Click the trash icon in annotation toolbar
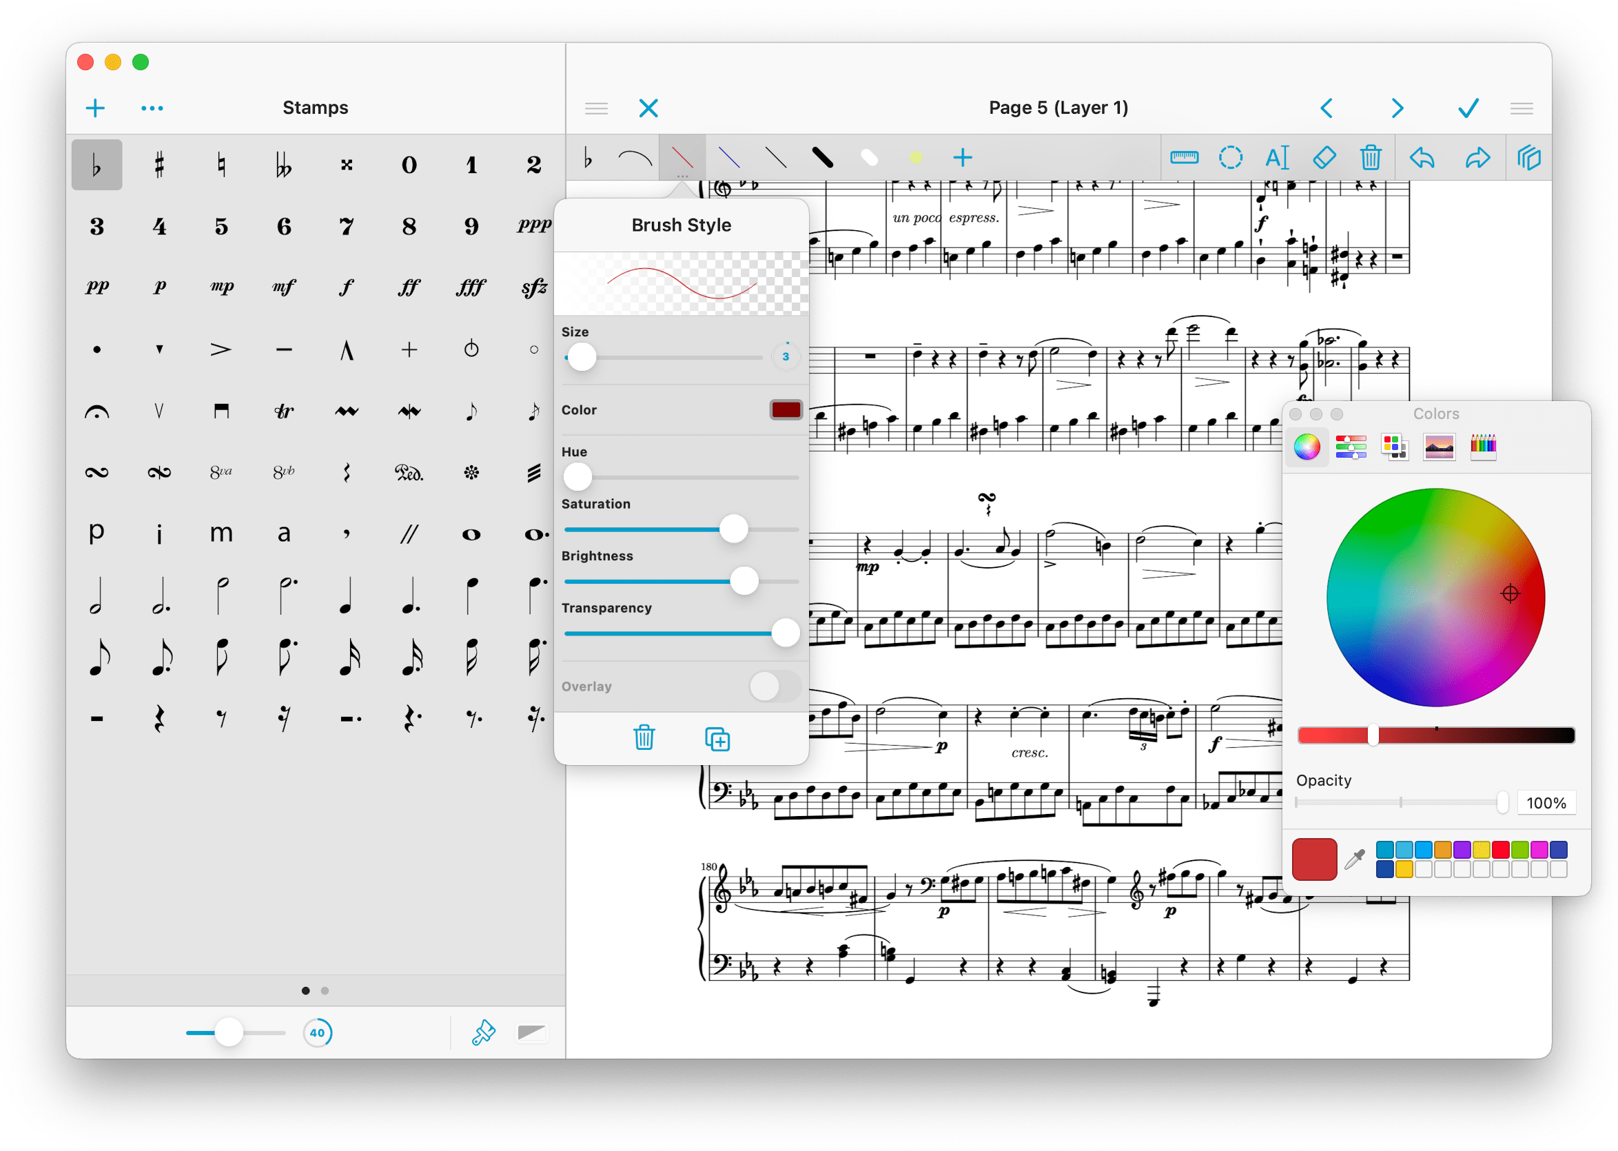This screenshot has height=1151, width=1618. click(x=1371, y=157)
